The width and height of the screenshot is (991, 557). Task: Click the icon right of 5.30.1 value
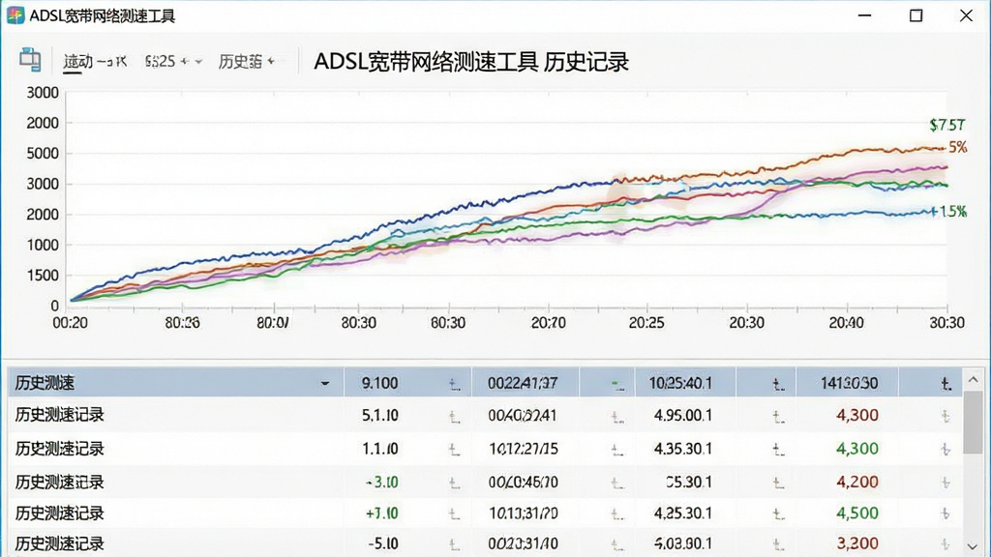(778, 484)
